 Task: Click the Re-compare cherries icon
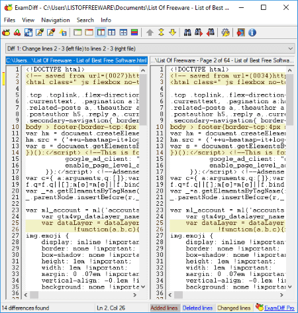(17, 32)
